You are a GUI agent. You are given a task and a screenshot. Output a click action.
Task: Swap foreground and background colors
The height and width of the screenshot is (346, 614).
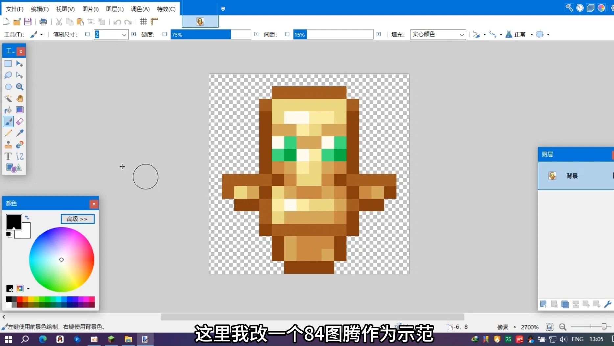click(27, 217)
